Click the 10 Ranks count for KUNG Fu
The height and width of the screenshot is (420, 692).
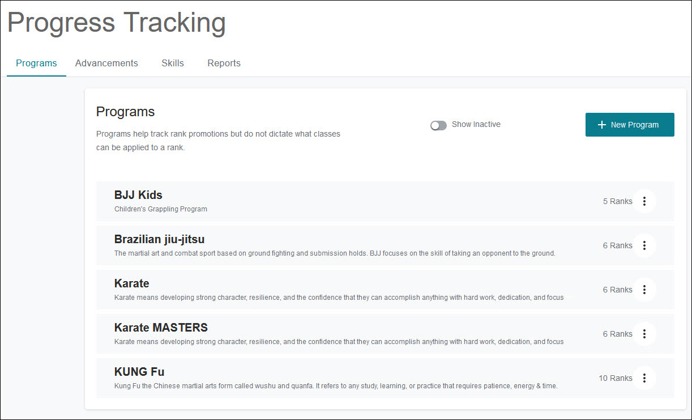click(615, 378)
